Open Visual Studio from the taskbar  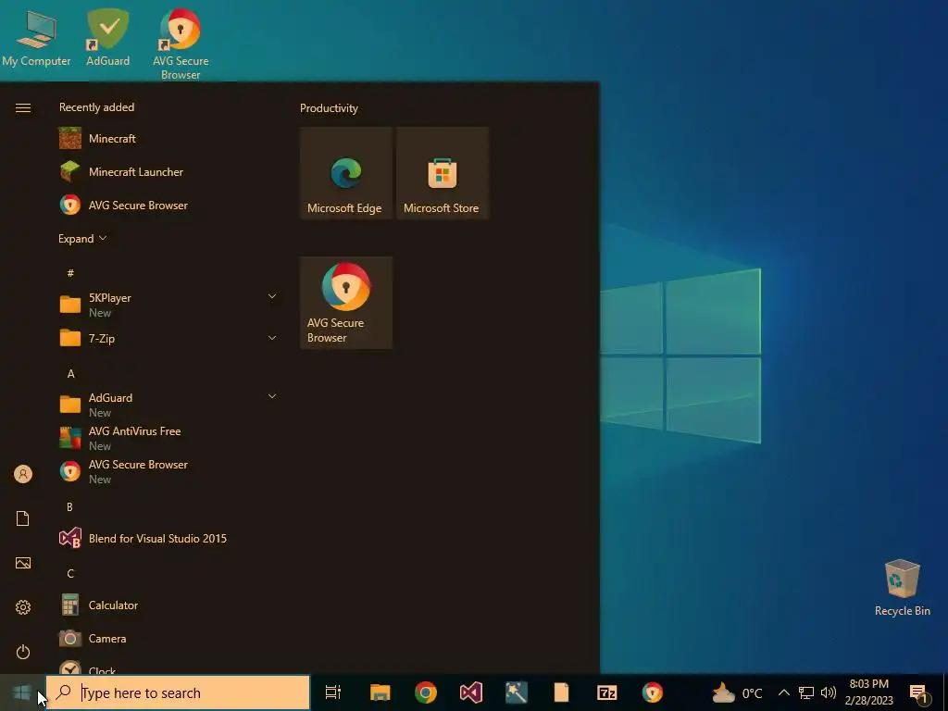471,692
